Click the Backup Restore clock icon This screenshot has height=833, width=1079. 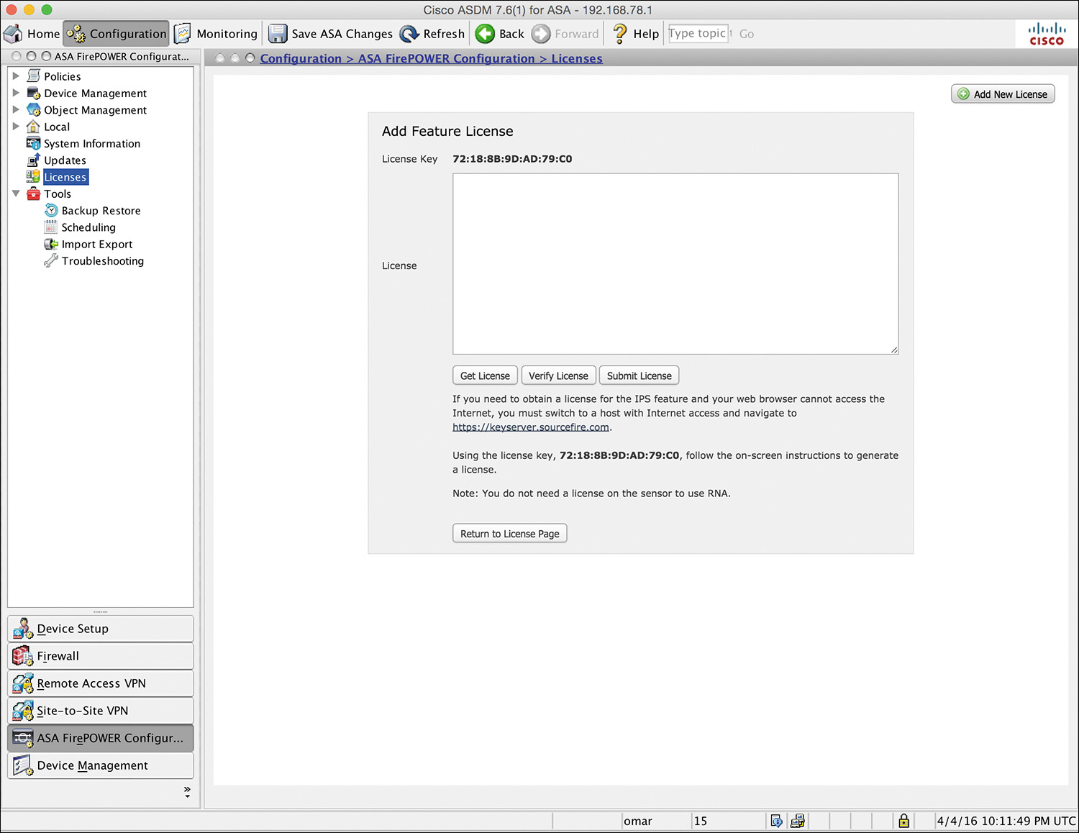click(51, 210)
